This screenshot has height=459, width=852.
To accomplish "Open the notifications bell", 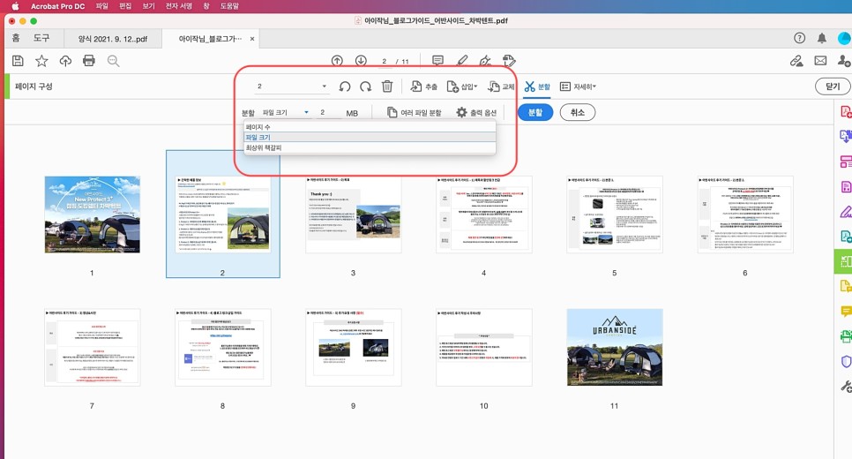I will 822,38.
